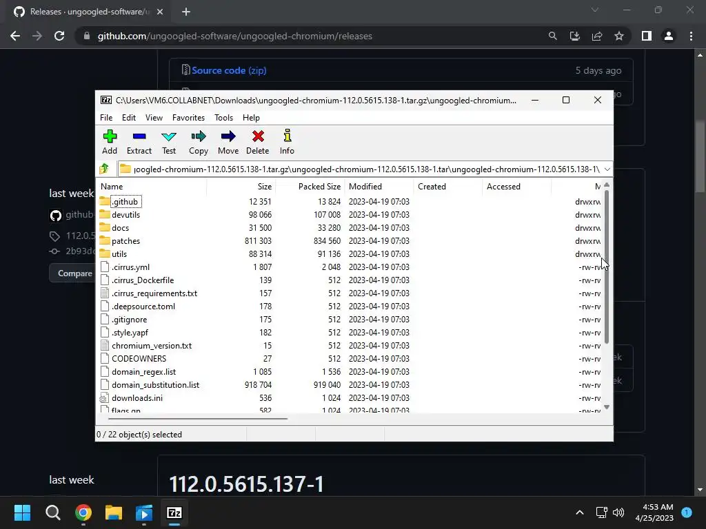The height and width of the screenshot is (529, 706).
Task: Open a new Chrome tab
Action: 186,12
